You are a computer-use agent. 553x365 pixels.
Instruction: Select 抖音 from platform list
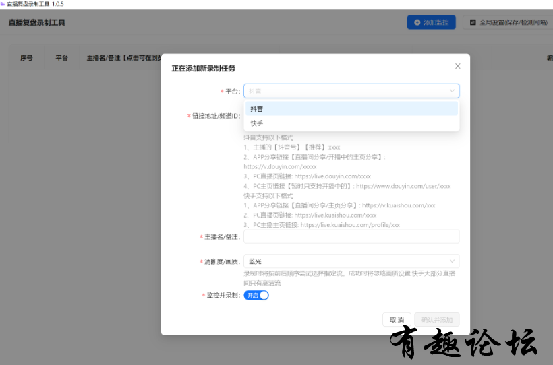coord(351,108)
